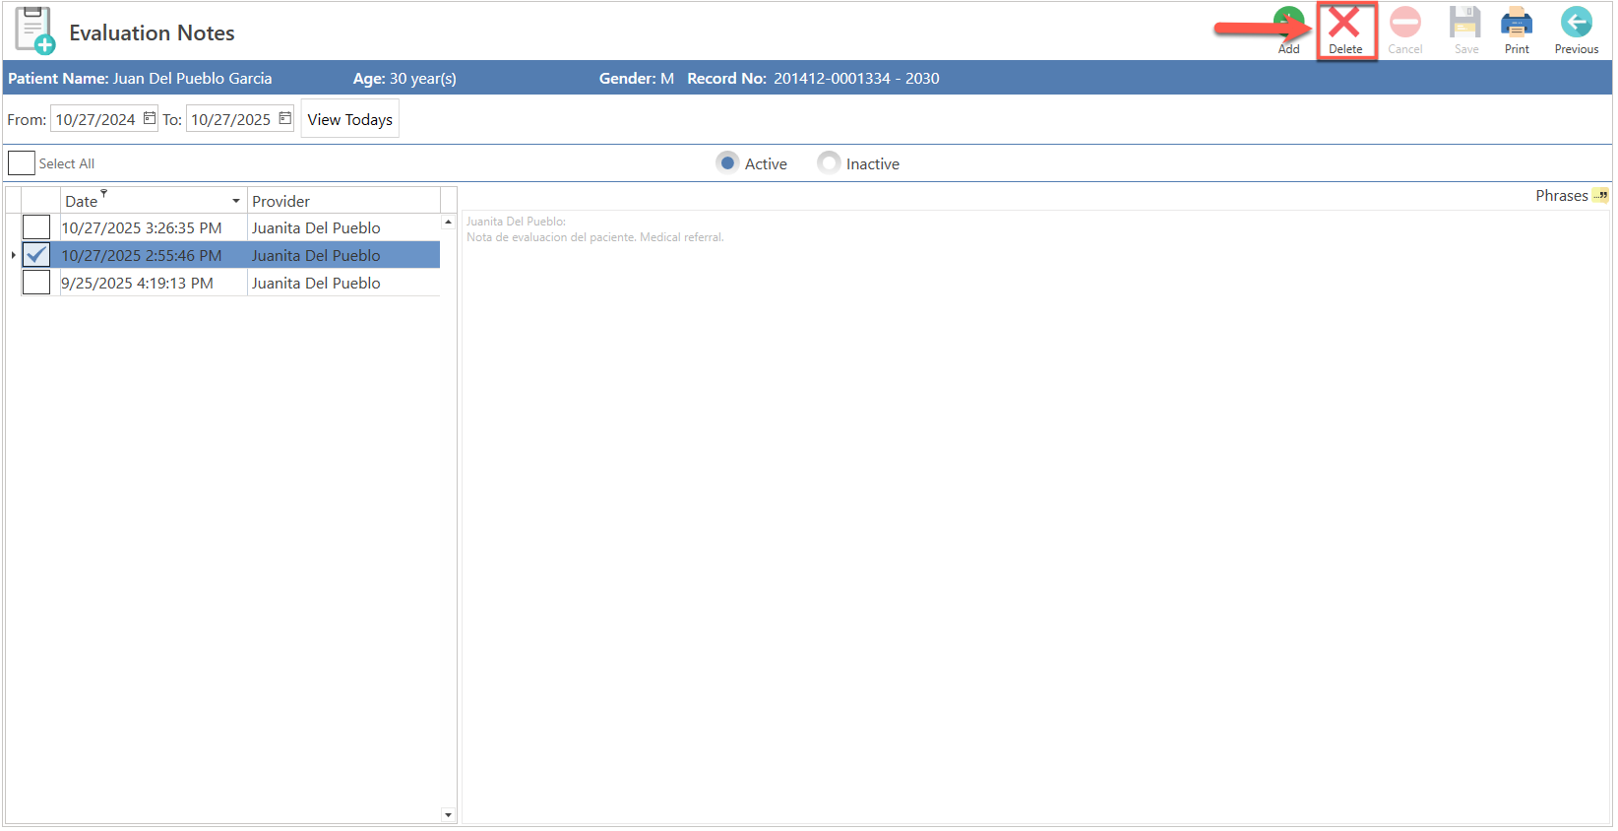Click the Add note icon
This screenshot has width=1618, height=831.
(1288, 31)
